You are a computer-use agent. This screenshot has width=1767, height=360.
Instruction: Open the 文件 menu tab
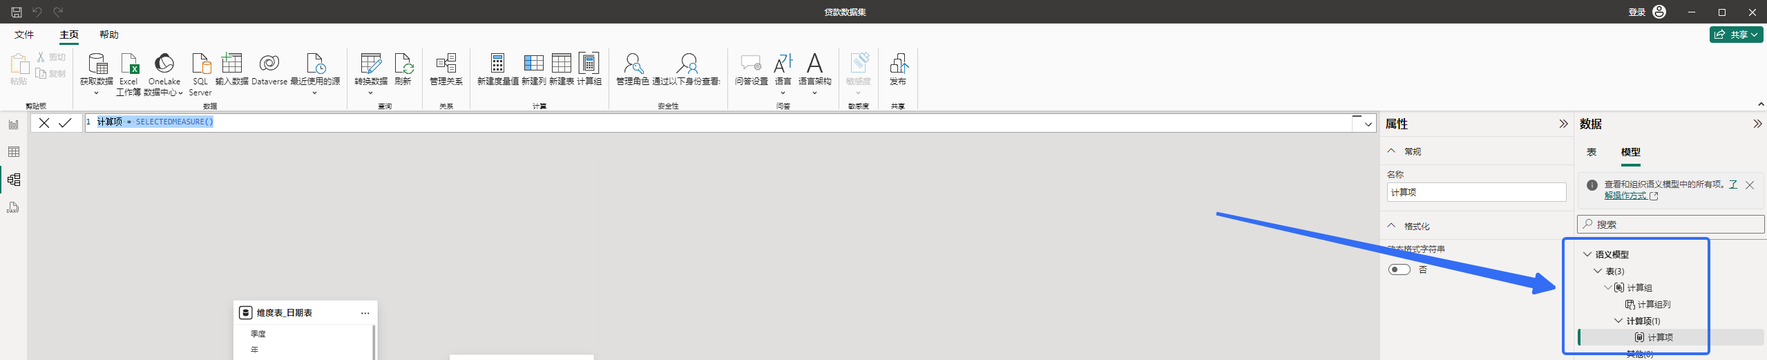pyautogui.click(x=24, y=35)
